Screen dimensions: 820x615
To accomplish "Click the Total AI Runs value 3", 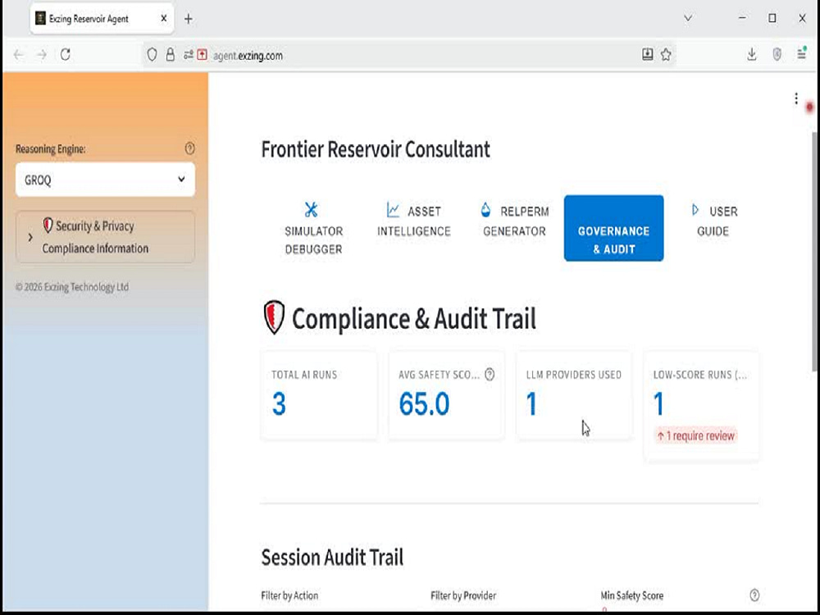I will click(279, 403).
